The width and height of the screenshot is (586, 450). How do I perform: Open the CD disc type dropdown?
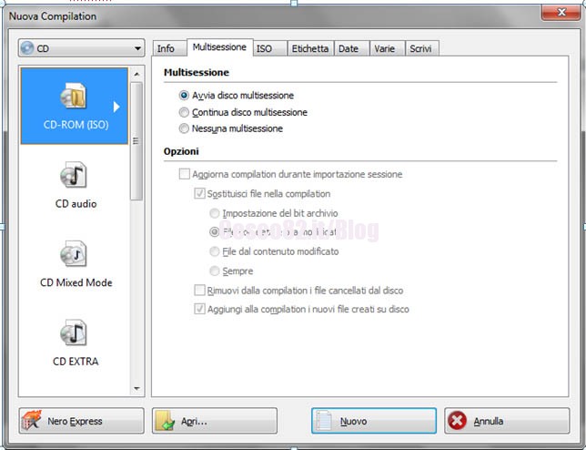[x=81, y=48]
